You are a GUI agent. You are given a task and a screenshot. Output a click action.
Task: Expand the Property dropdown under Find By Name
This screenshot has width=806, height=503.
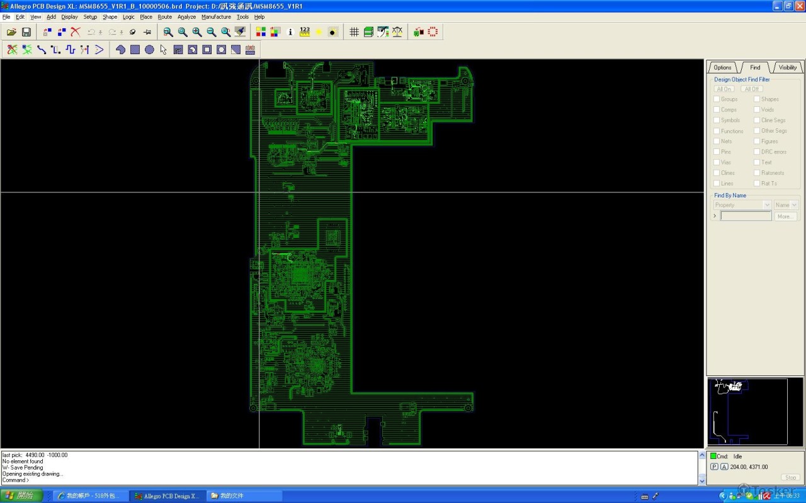click(766, 205)
